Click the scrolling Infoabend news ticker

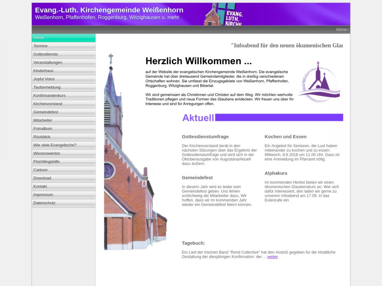pyautogui.click(x=286, y=45)
